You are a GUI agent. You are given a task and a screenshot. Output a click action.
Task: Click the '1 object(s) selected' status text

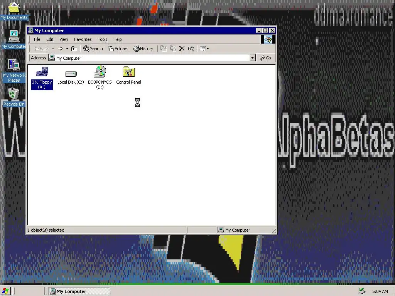46,230
